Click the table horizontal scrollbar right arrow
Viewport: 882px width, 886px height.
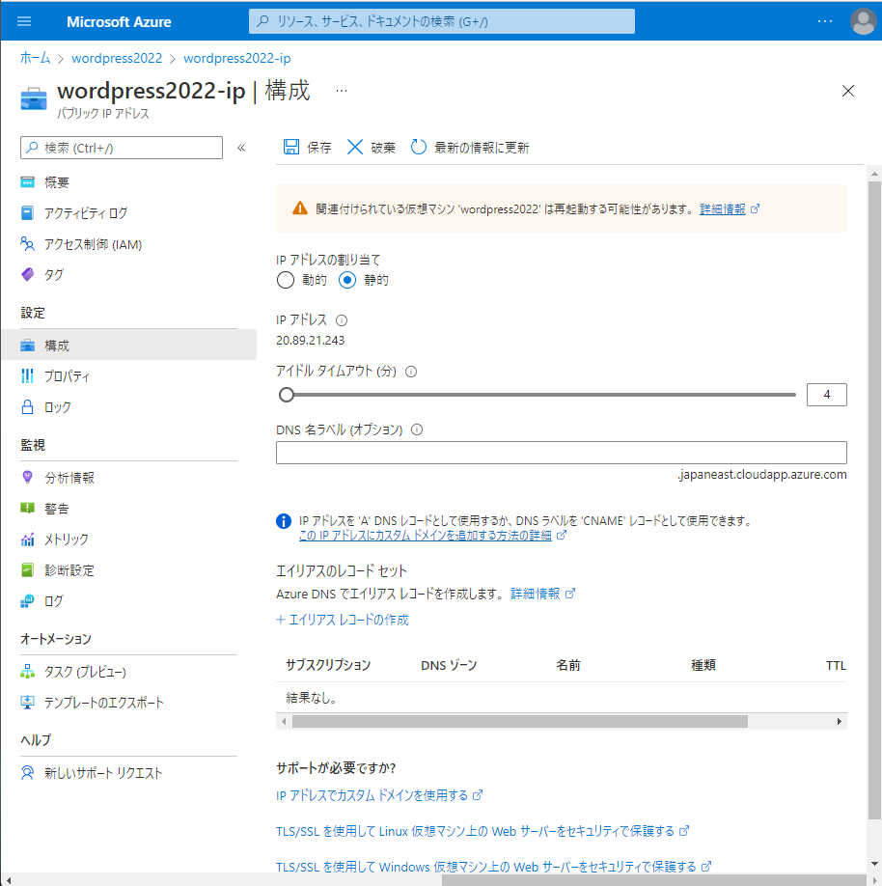(x=840, y=722)
